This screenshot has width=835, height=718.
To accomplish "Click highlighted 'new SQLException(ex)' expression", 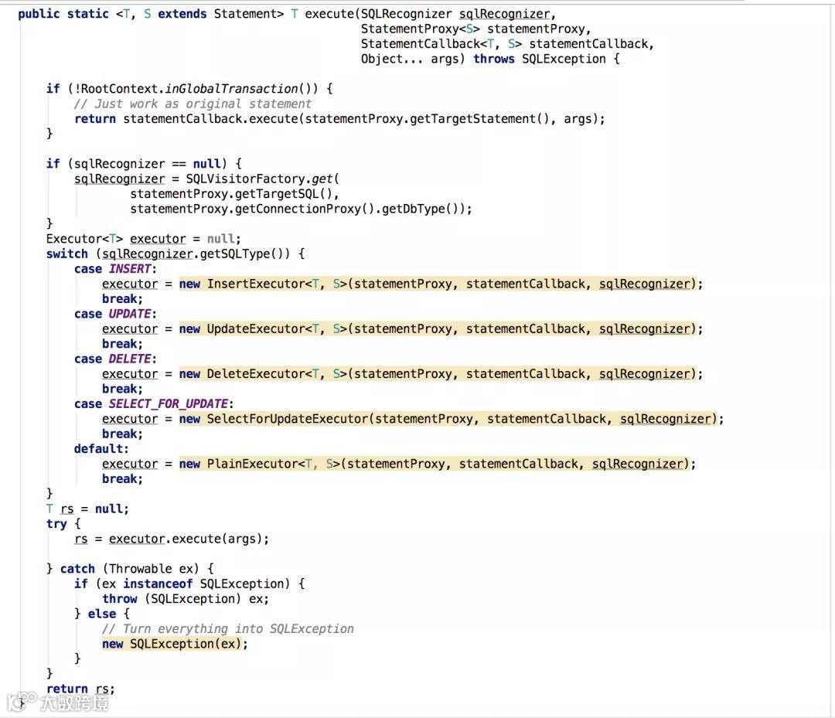I will click(172, 644).
